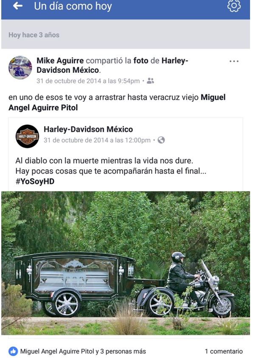Open the 12:00pm original post timestamp
Screen dimensions: 253x358
point(97,140)
